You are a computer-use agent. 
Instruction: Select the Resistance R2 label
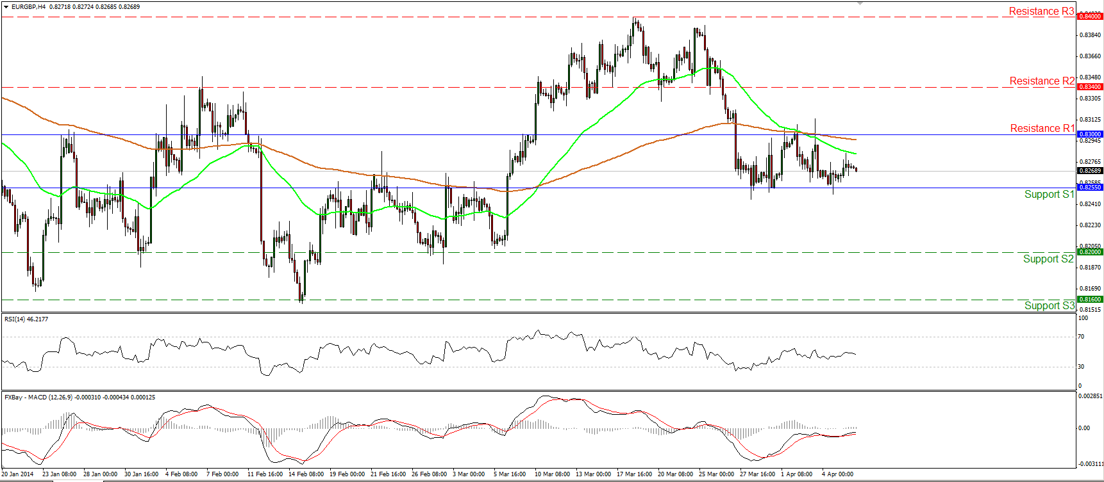click(1042, 81)
